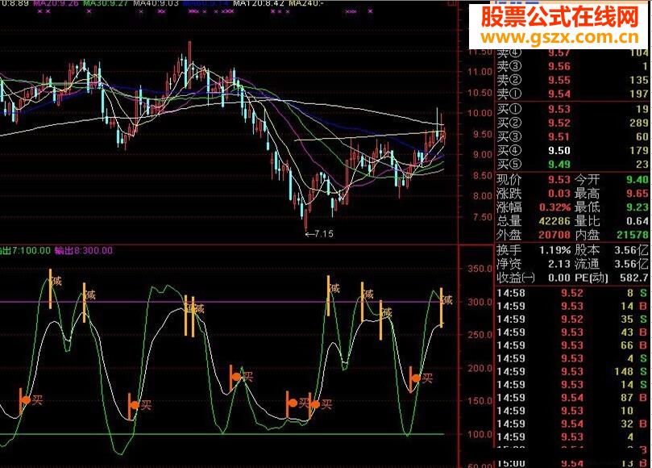Screen dimensions: 652x468
Task: Click the 最高 9.65 high value
Action: [x=637, y=194]
